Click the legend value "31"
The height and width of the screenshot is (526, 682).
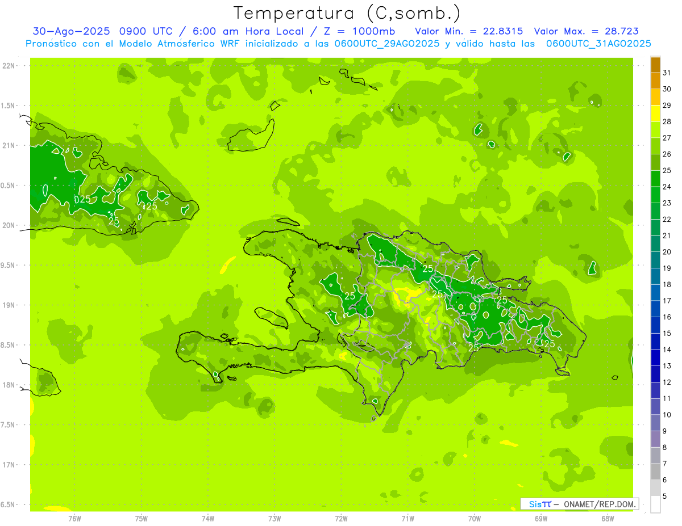click(667, 73)
